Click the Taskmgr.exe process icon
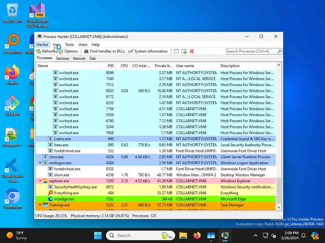Screen dimensions: 325x243 tap(45, 205)
